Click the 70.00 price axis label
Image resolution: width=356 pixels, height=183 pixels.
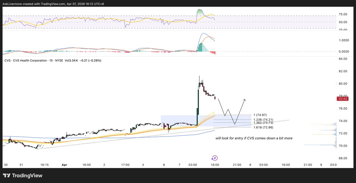pyautogui.click(x=343, y=146)
